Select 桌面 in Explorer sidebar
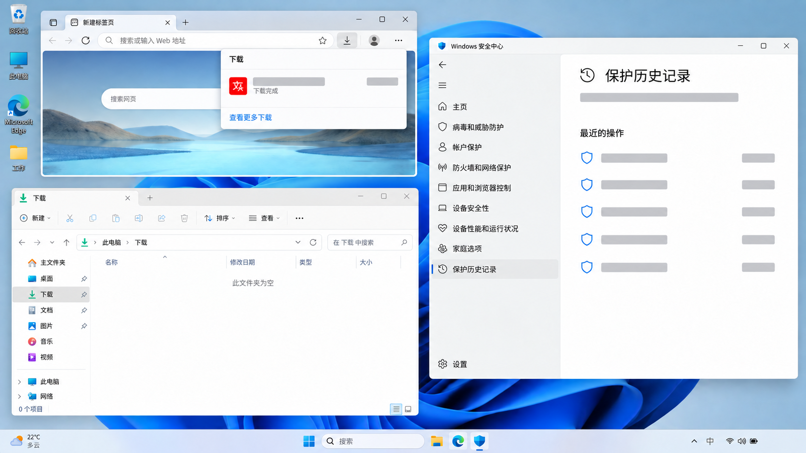806x453 pixels. click(51, 279)
